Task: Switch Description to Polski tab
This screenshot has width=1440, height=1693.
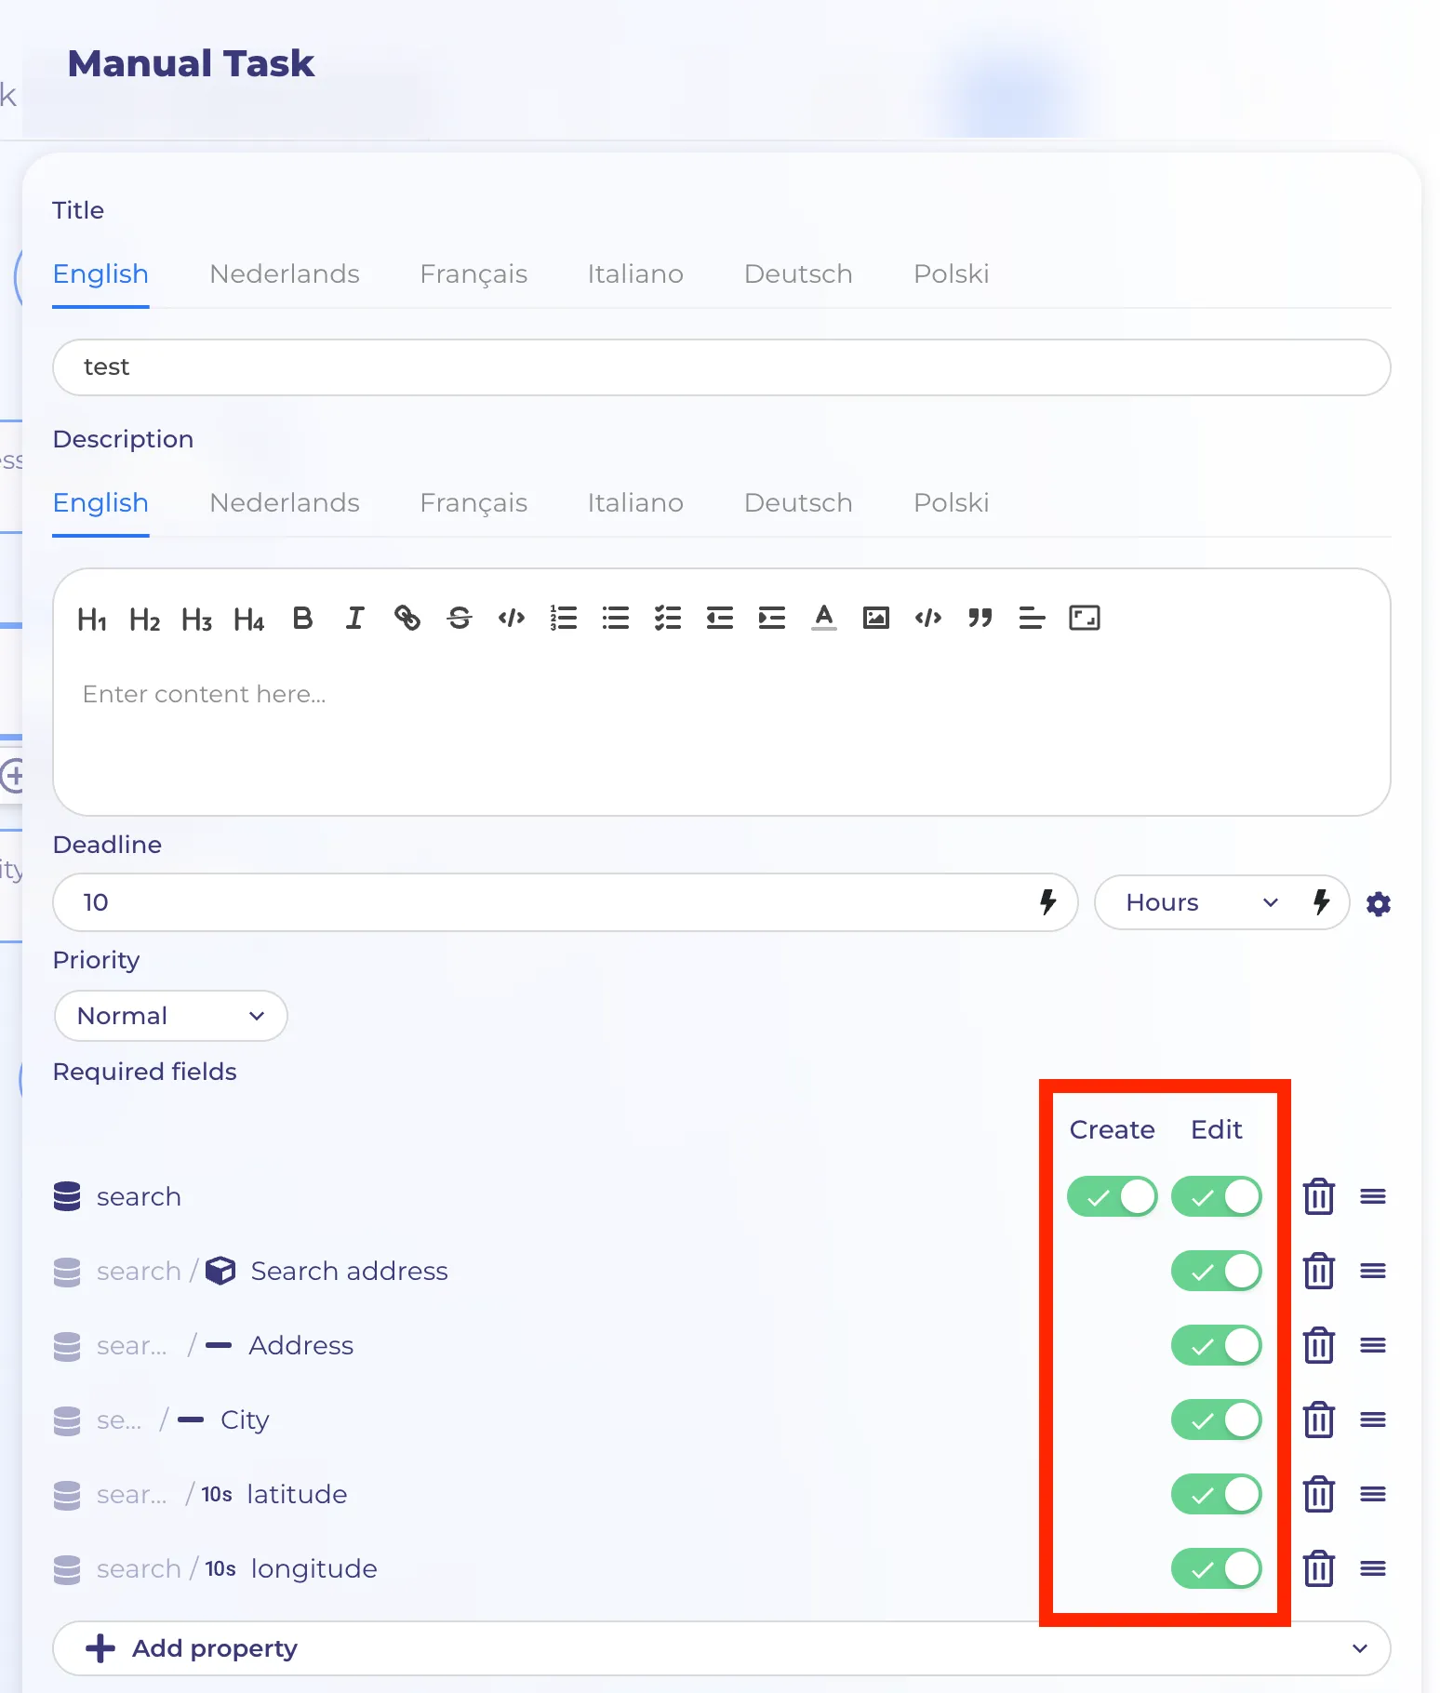Action: 951,502
